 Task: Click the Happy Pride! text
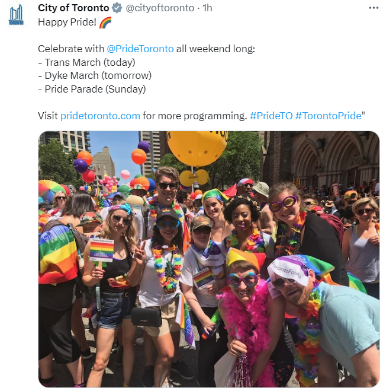pyautogui.click(x=67, y=22)
